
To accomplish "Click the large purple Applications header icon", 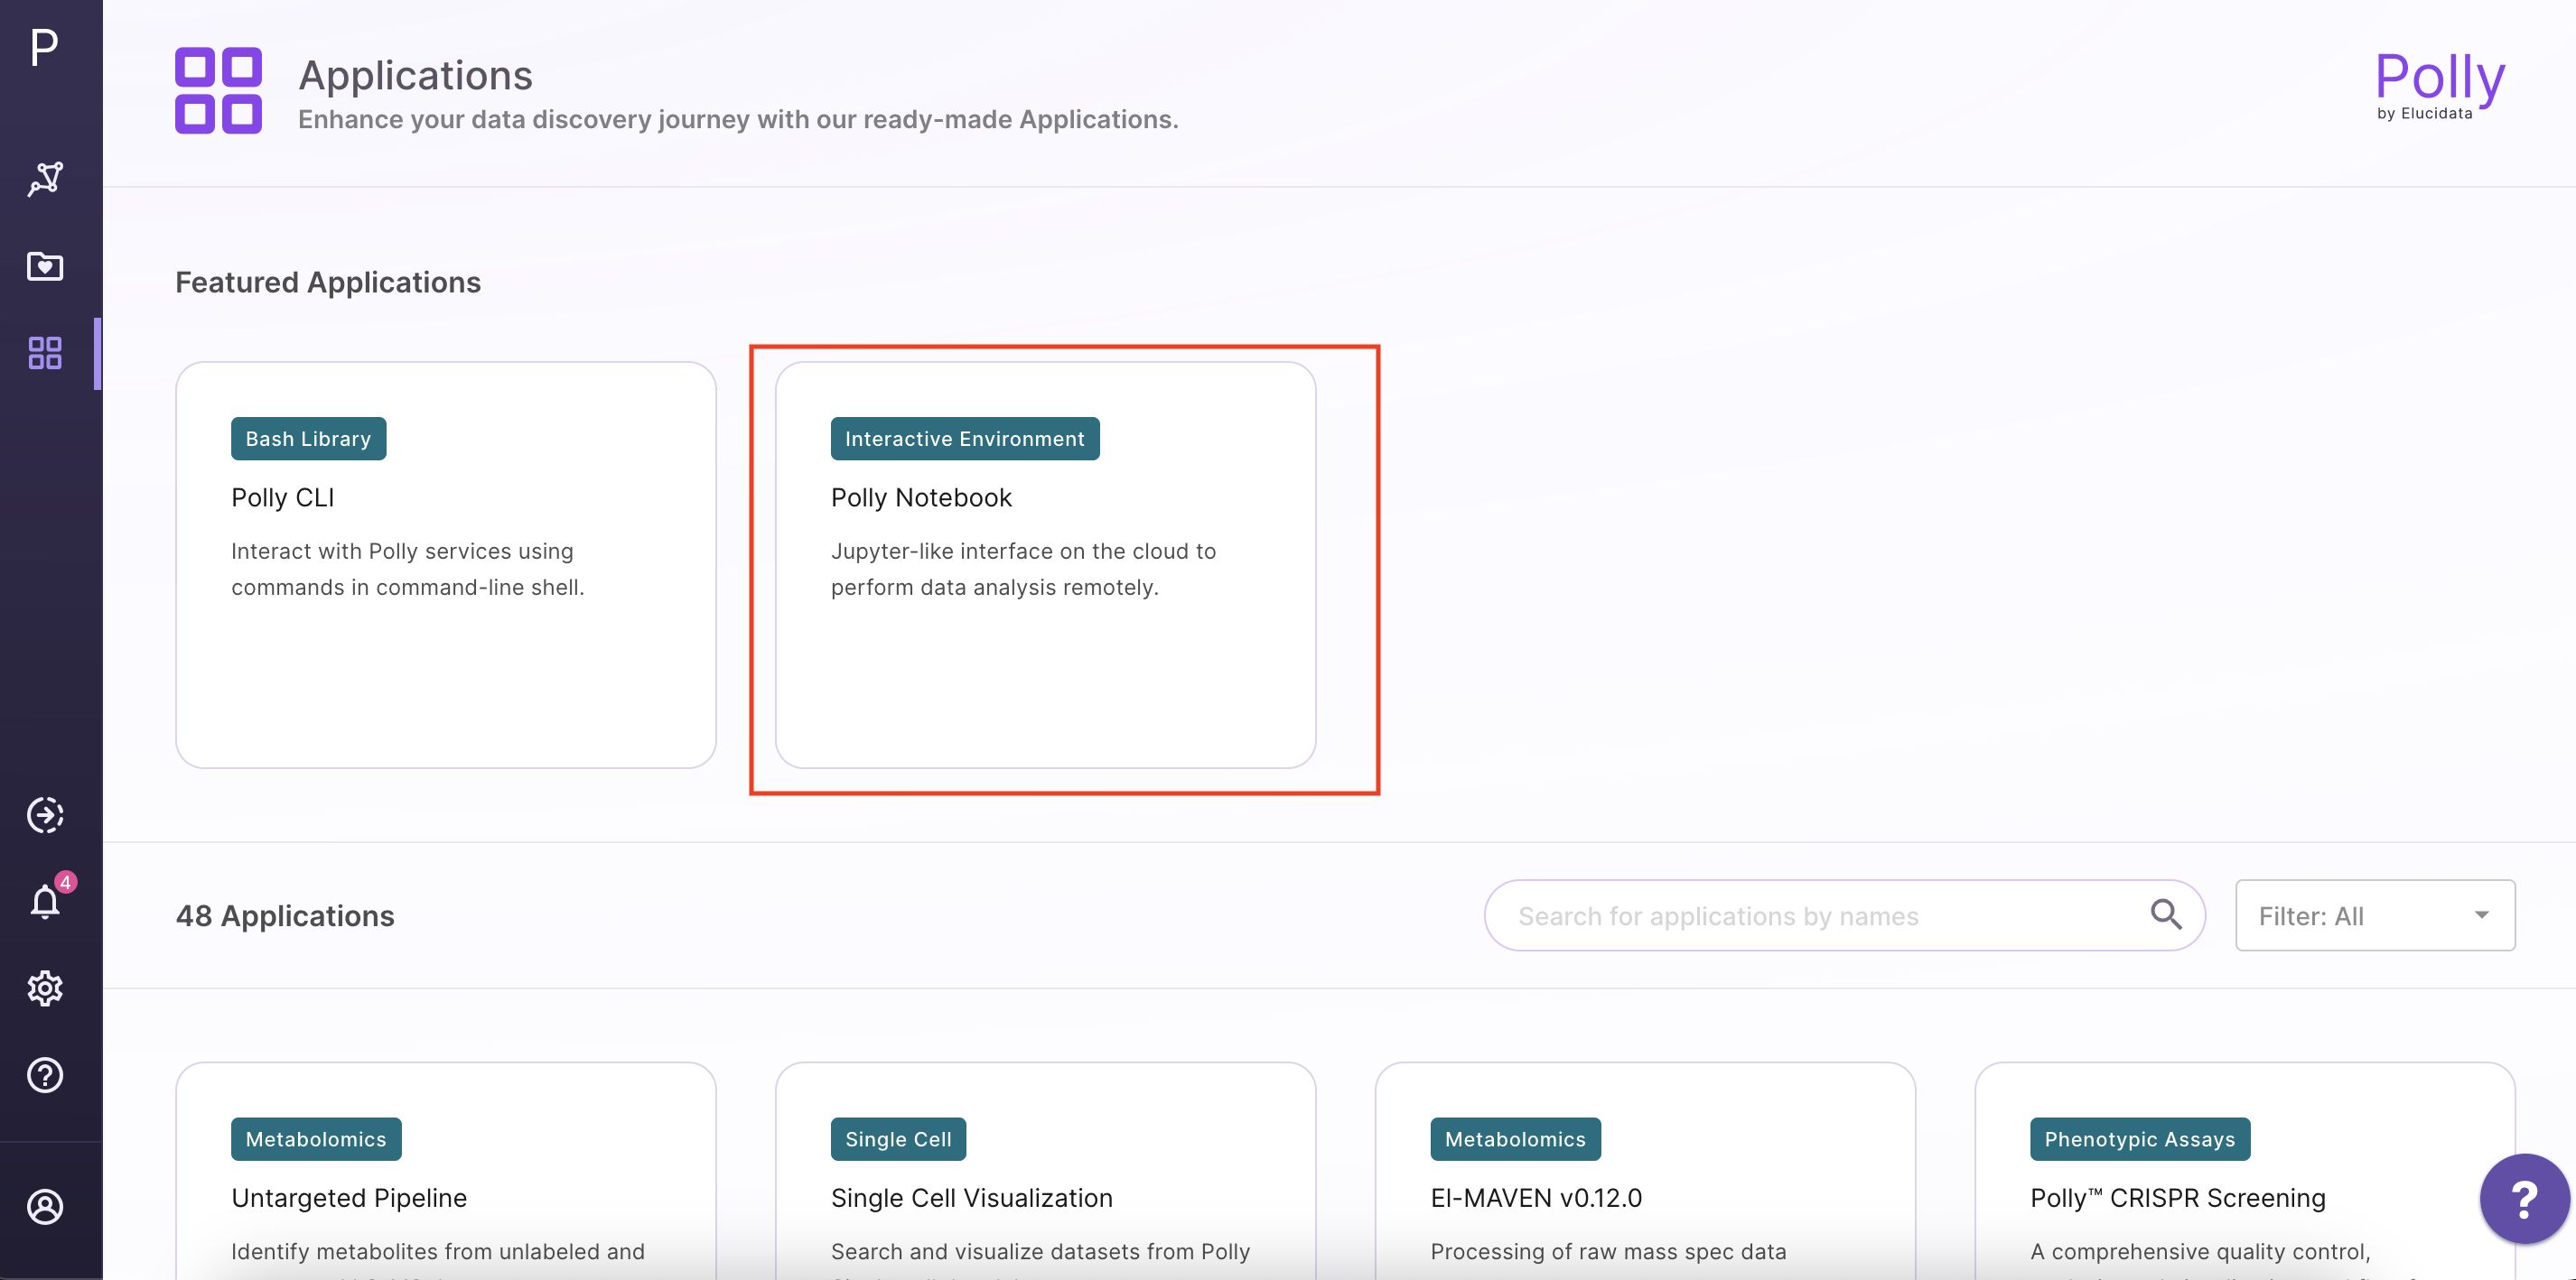I will (x=218, y=90).
